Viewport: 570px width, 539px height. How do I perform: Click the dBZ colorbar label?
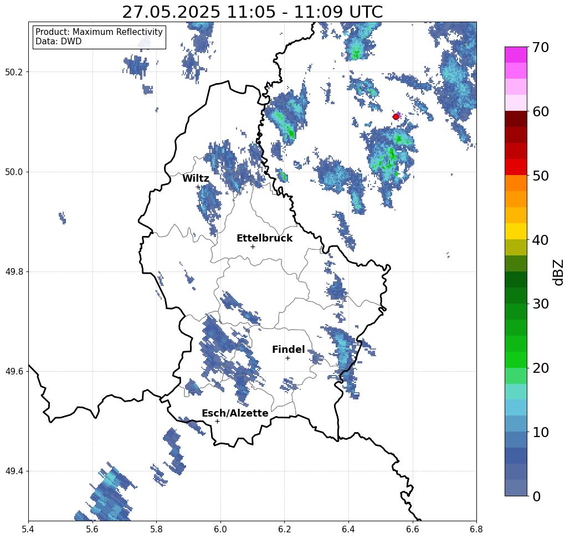559,272
